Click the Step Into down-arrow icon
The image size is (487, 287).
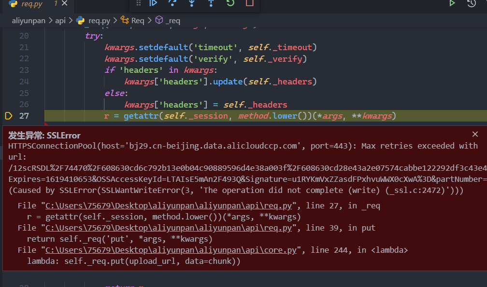coord(192,4)
